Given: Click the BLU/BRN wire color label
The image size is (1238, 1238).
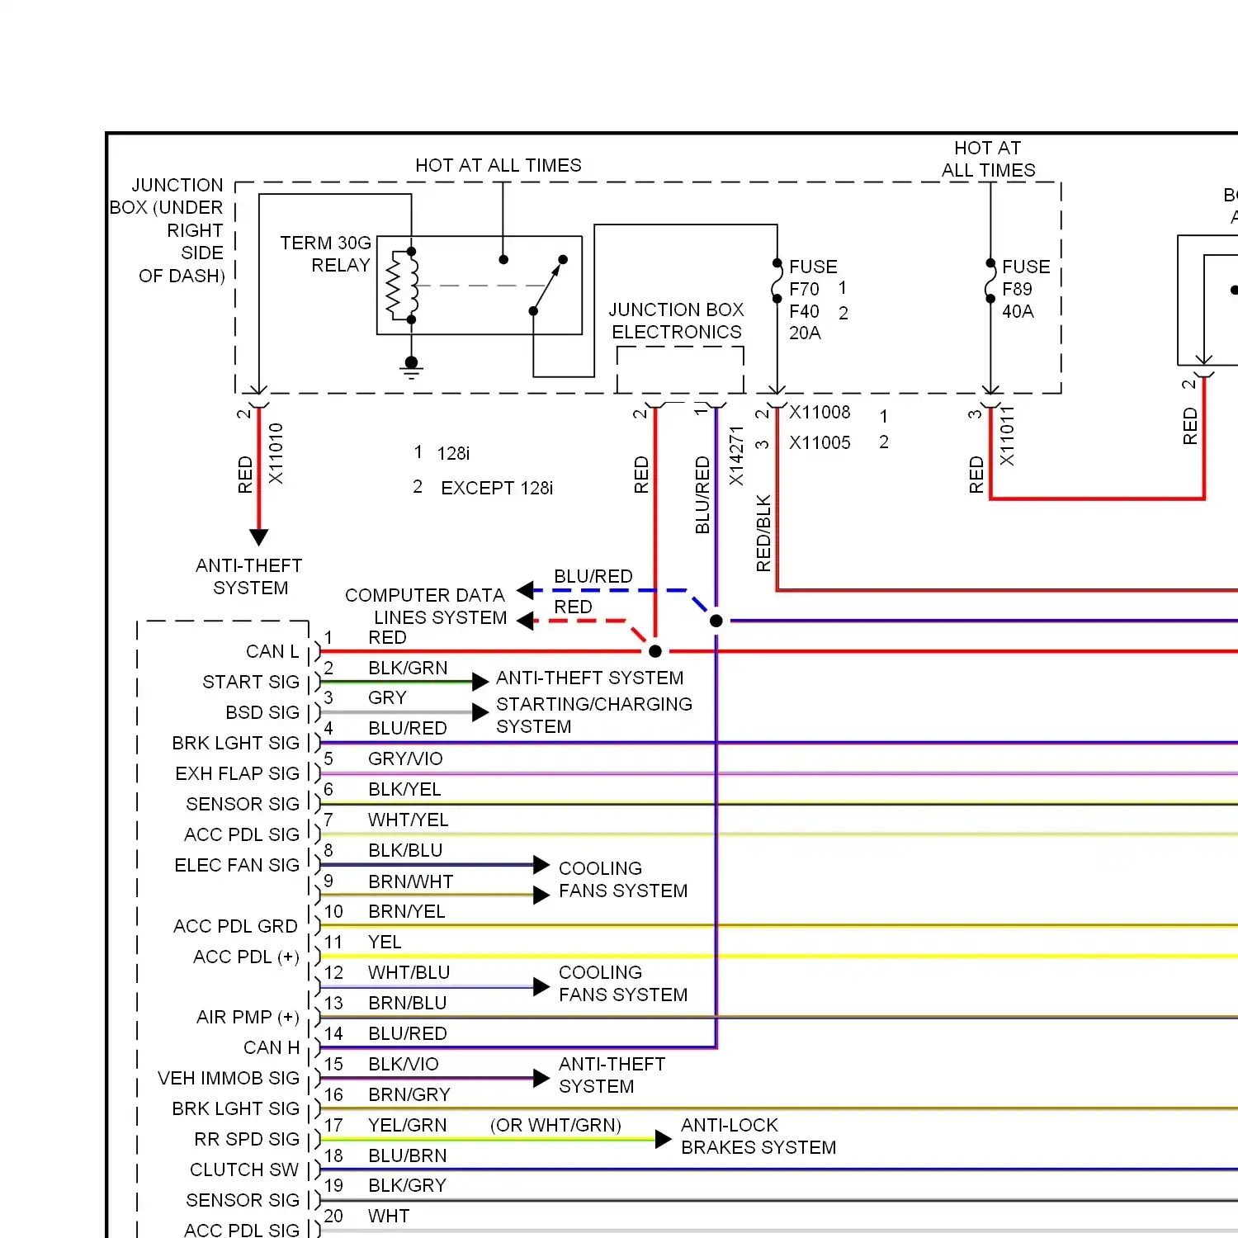Looking at the screenshot, I should coord(407,1156).
